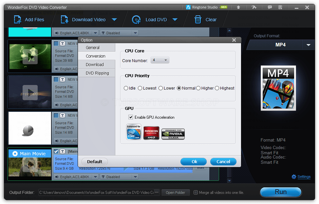Viewport: 319px width, 204px height.
Task: Click T rename icon of Main Movie row
Action: pos(63,151)
